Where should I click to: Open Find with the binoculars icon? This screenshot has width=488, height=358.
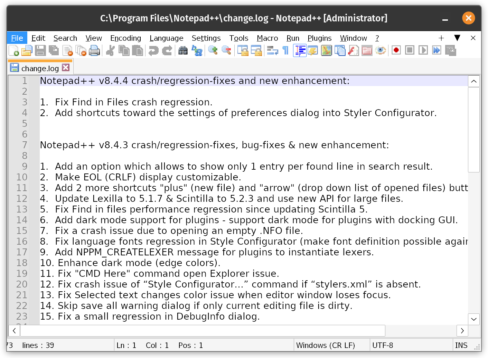coord(183,50)
